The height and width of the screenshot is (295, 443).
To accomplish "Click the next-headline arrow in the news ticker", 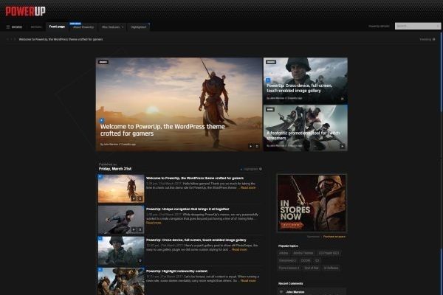I will 15,39.
